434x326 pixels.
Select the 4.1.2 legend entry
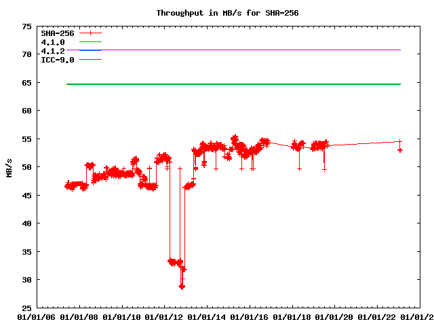[x=53, y=51]
